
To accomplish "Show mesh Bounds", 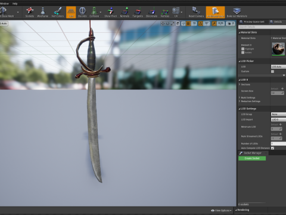I will 82,13.
